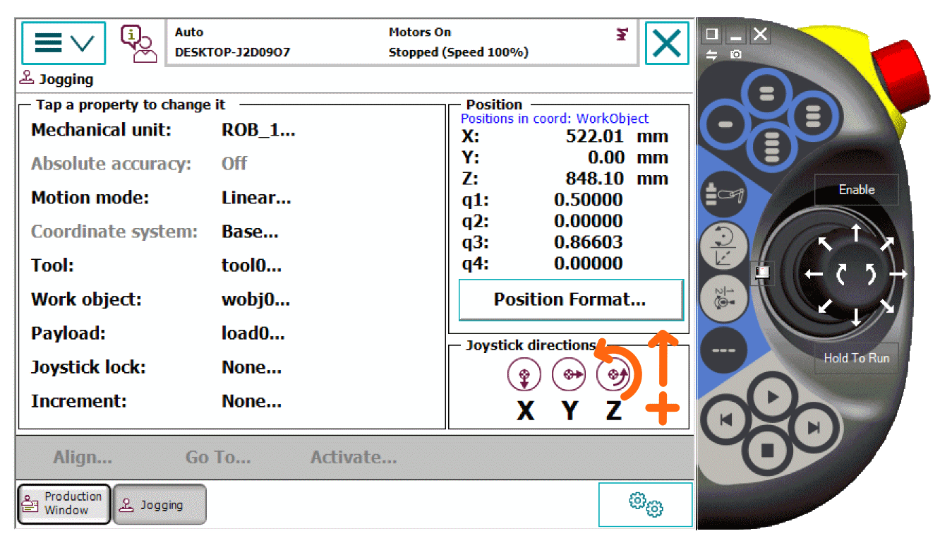Select the Tool tool0 property
Viewport: 952px width, 548px height.
(251, 266)
